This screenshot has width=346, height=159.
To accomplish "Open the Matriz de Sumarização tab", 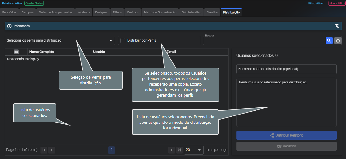I will pos(160,12).
